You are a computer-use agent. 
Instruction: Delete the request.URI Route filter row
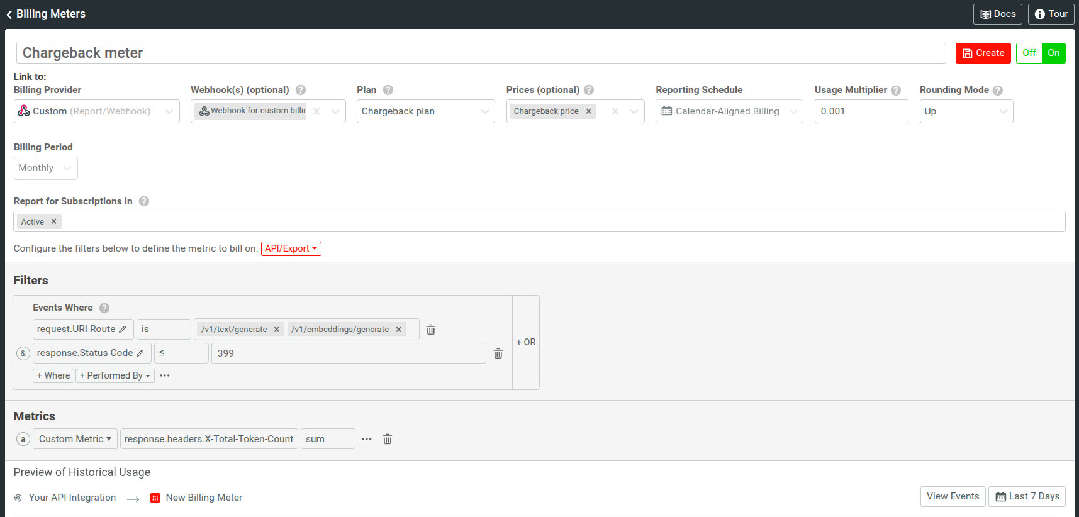coord(431,330)
